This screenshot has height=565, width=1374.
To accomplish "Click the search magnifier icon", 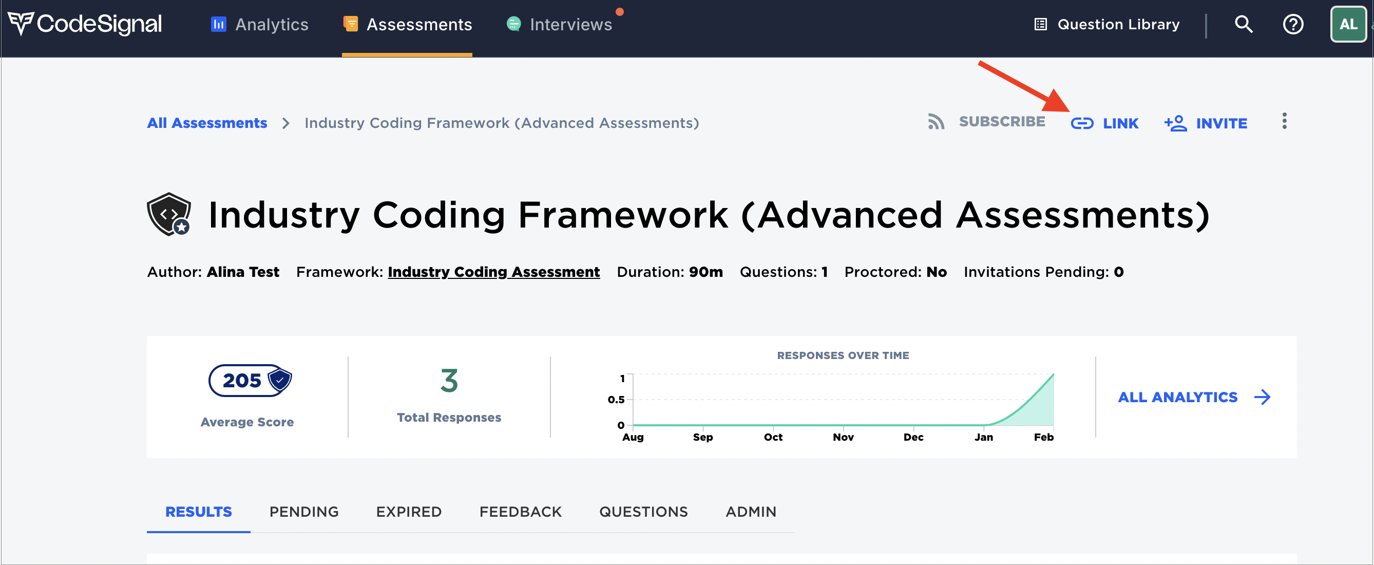I will click(x=1244, y=24).
